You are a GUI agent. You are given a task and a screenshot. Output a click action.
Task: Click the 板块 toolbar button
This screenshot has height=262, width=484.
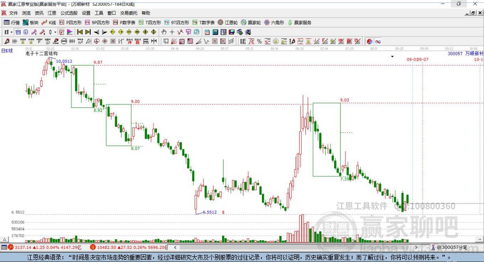(31, 23)
